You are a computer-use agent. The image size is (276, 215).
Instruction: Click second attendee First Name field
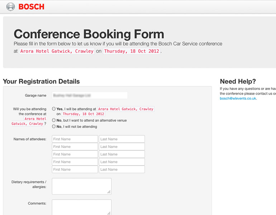(x=75, y=147)
